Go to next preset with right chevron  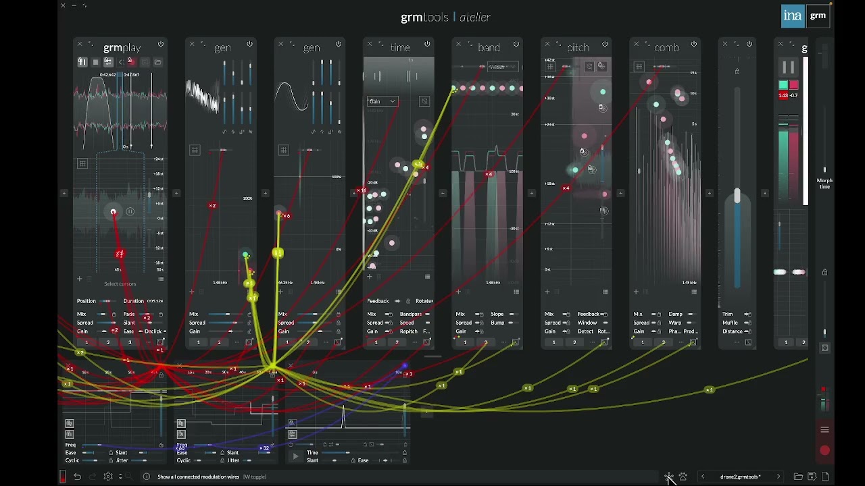coord(778,477)
